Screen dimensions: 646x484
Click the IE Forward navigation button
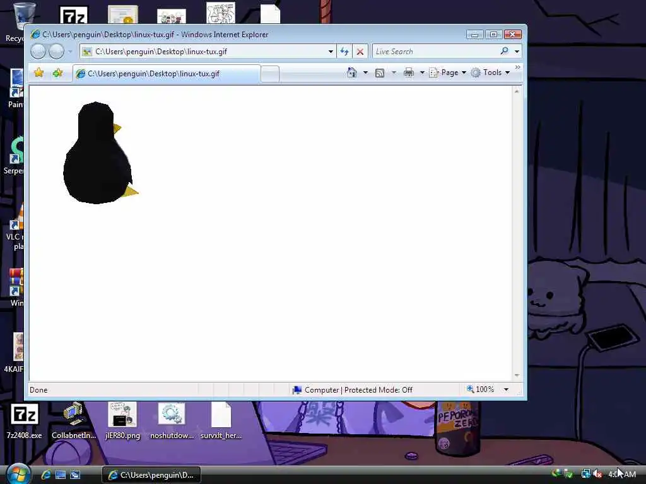click(x=56, y=52)
